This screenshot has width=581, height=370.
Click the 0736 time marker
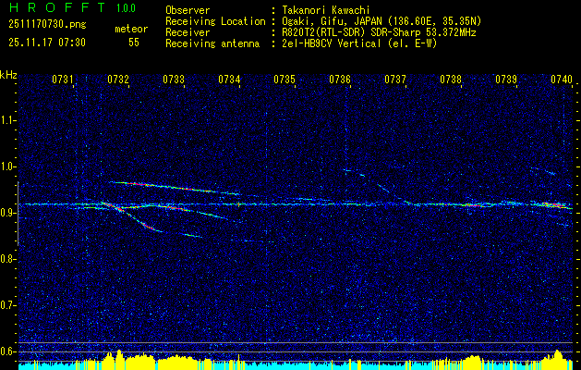point(340,80)
